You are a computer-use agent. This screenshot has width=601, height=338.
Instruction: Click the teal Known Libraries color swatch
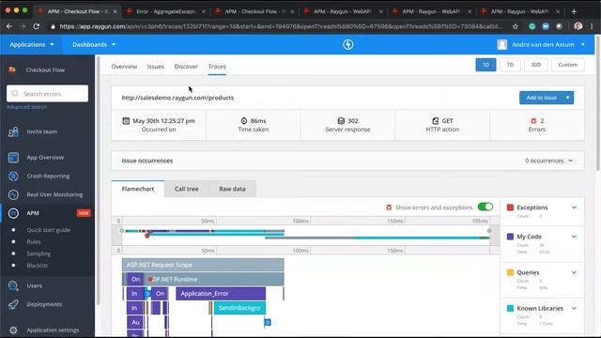(510, 308)
